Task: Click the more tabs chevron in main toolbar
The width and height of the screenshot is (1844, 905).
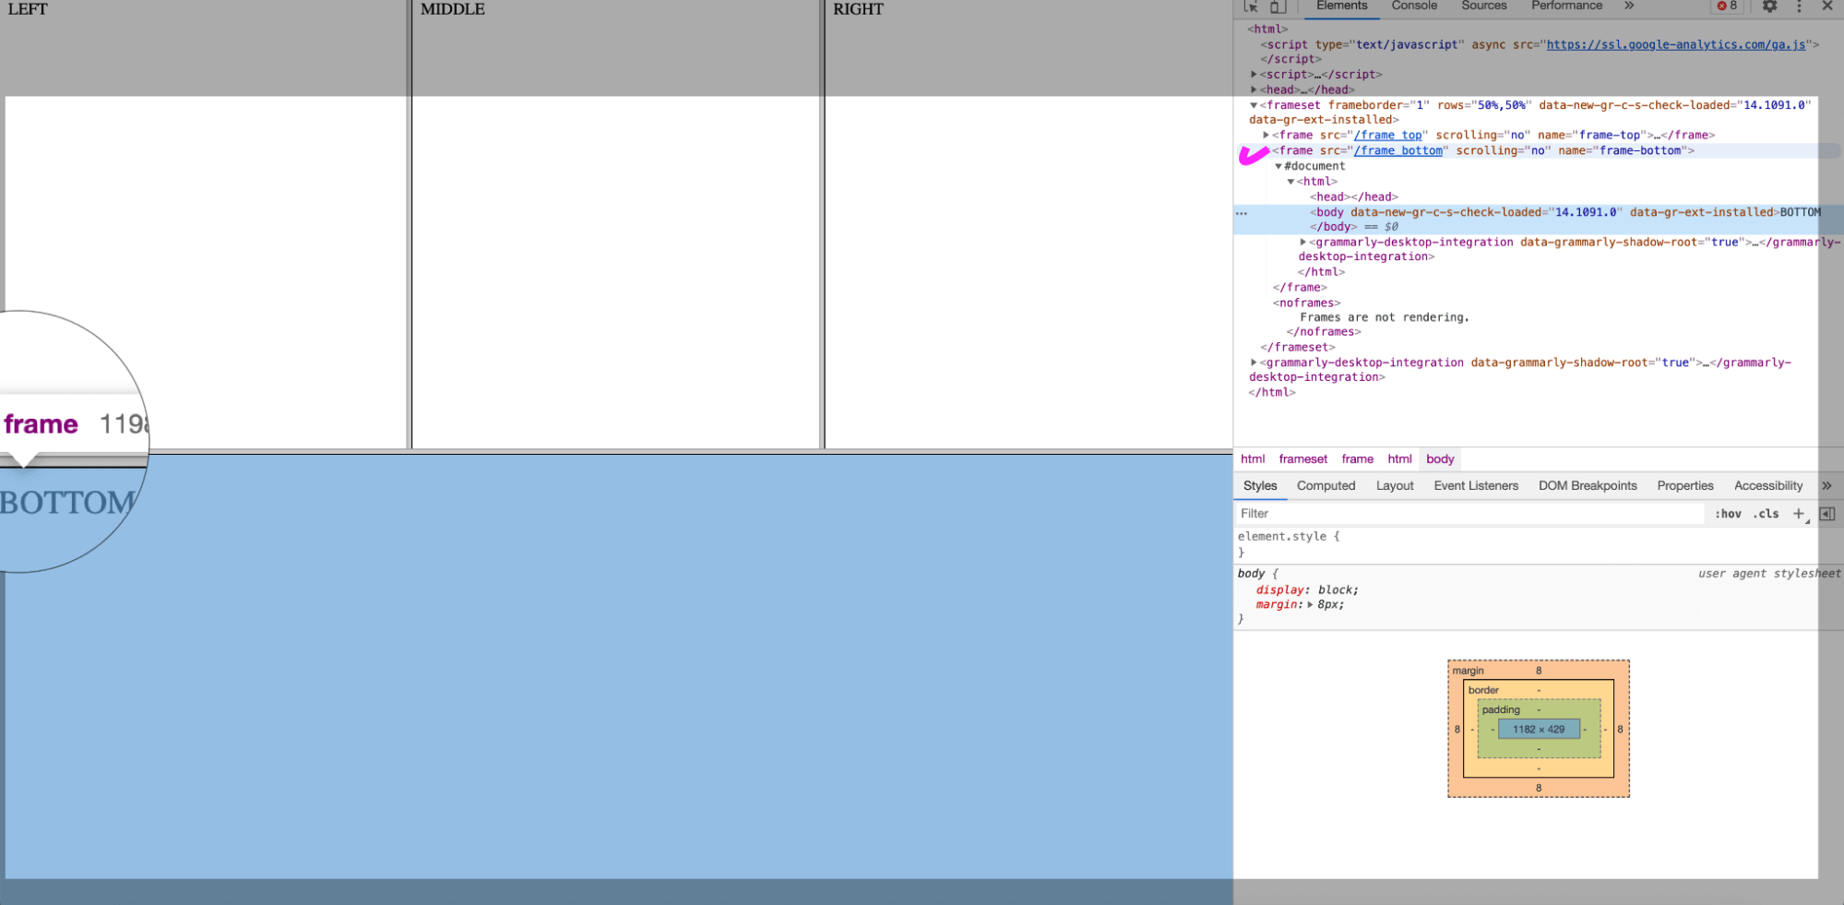Action: coord(1628,6)
